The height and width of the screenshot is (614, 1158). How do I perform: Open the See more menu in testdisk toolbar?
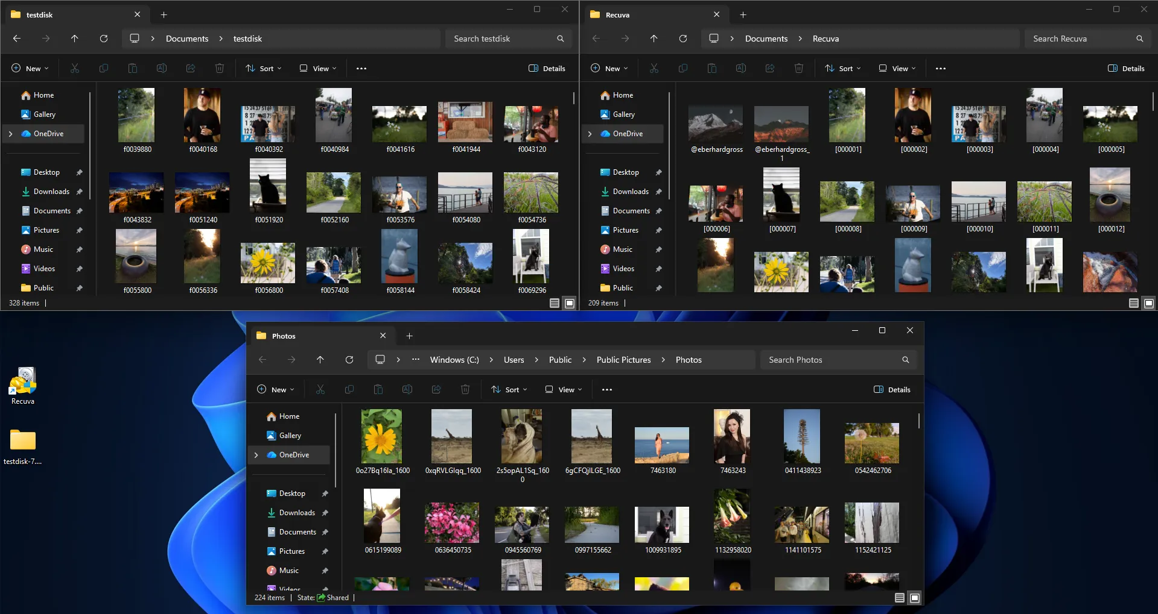coord(361,68)
